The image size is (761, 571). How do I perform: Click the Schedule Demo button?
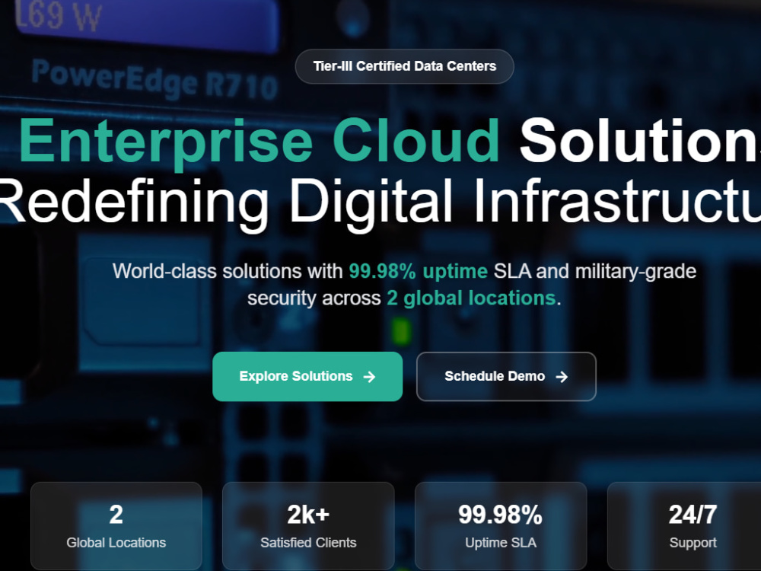tap(506, 376)
